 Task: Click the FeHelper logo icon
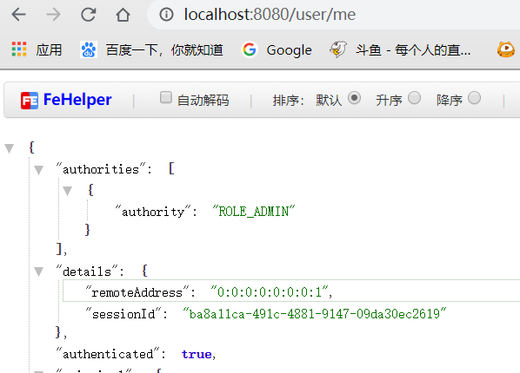click(x=30, y=101)
